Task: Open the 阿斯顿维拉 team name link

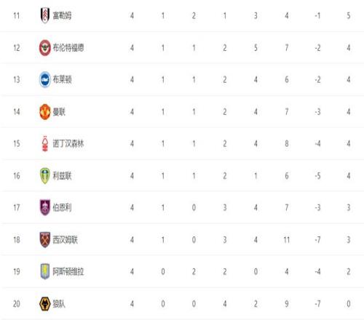Action: (x=68, y=272)
